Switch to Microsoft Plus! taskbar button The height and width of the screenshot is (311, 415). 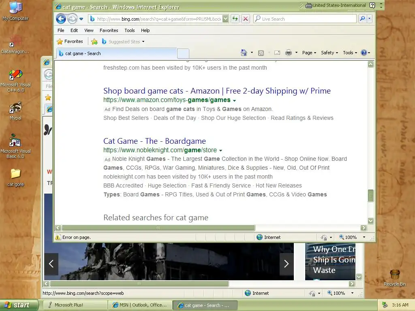coord(75,305)
